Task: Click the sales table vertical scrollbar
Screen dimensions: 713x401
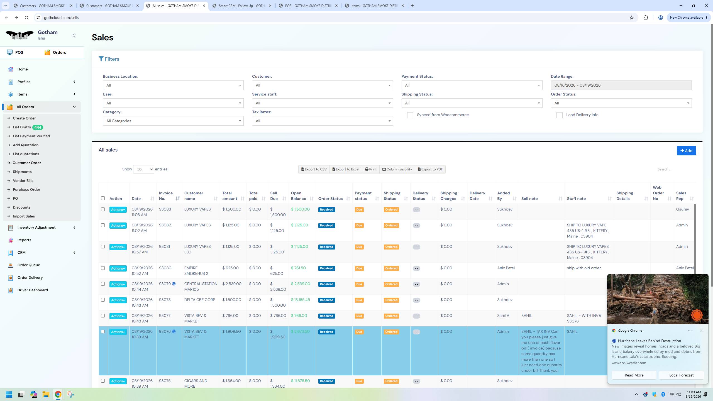Action: (x=694, y=239)
